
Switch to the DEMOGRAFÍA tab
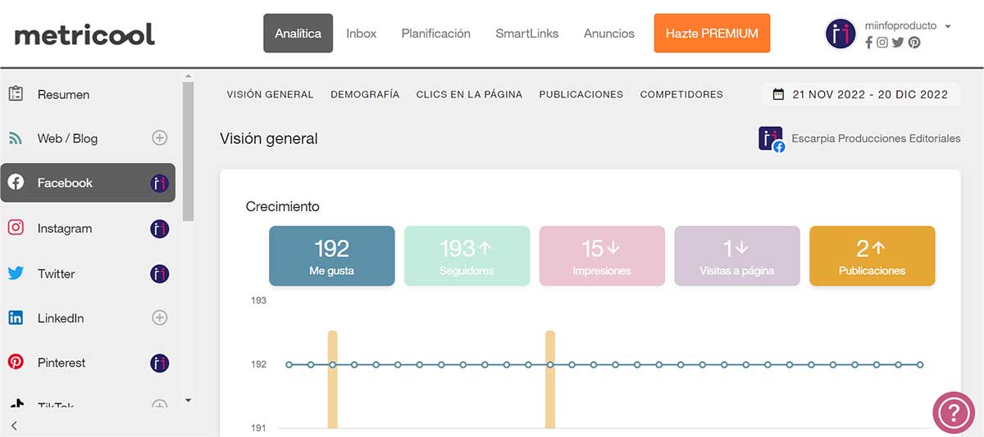coord(365,94)
